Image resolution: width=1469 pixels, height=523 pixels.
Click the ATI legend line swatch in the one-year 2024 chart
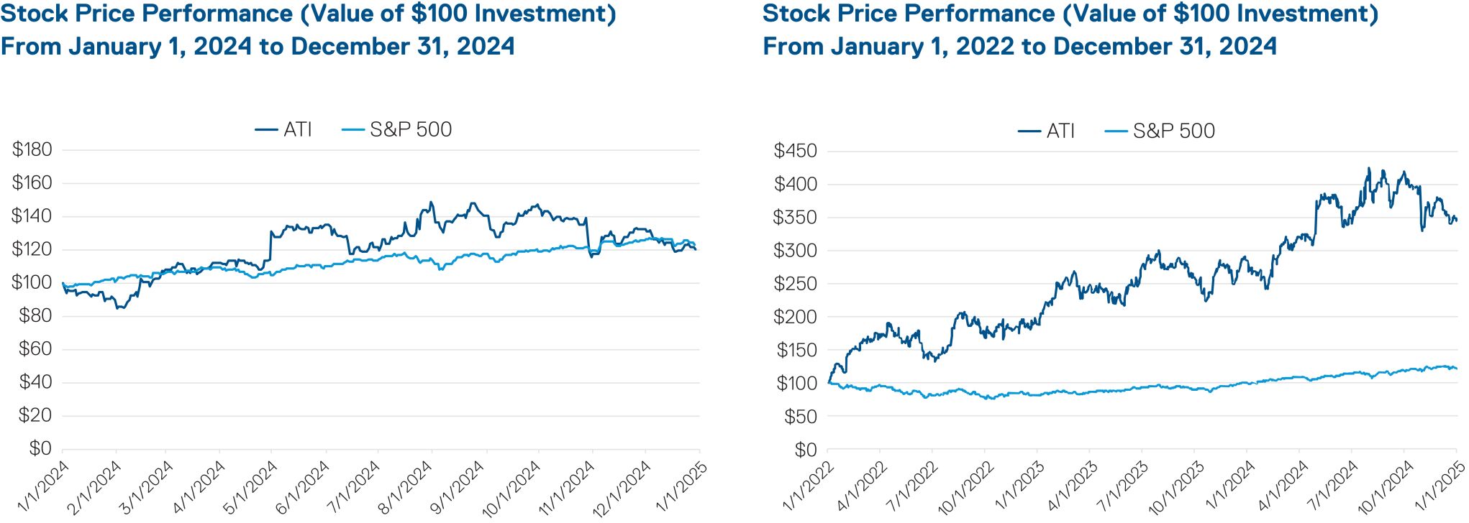tap(266, 130)
